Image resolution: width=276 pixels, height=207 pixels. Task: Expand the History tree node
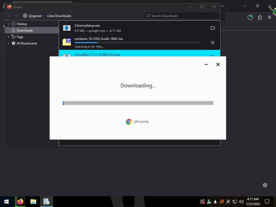tap(8, 24)
